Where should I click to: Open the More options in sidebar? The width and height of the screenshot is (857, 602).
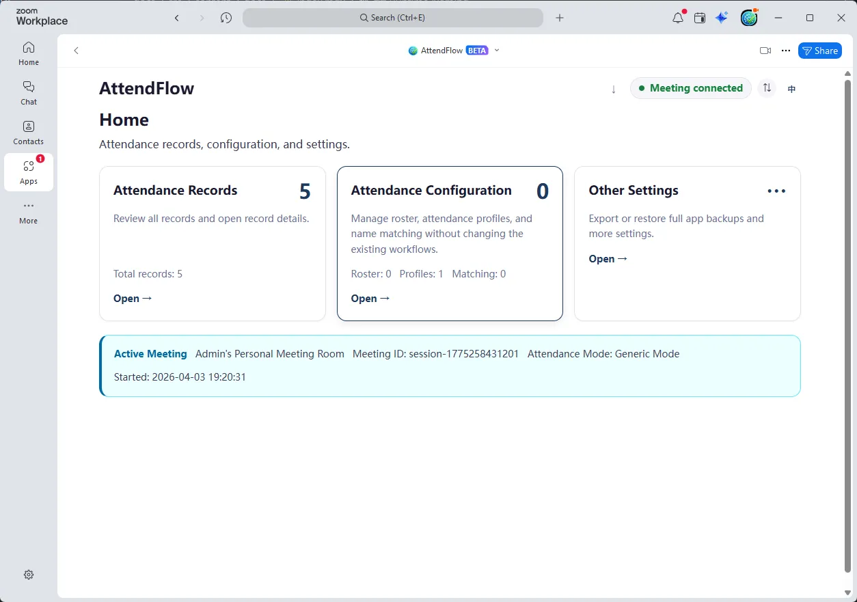pyautogui.click(x=29, y=213)
